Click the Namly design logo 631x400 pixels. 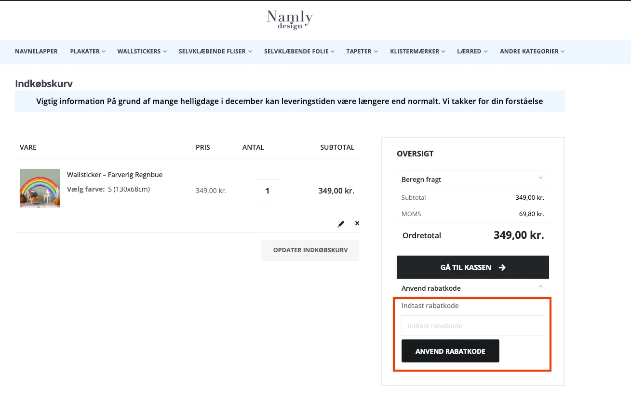(x=290, y=20)
